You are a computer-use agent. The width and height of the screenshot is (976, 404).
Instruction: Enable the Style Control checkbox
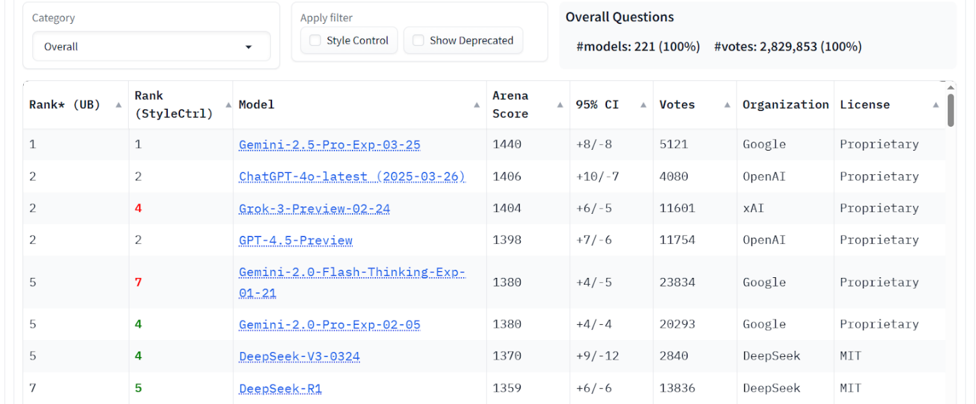(315, 40)
